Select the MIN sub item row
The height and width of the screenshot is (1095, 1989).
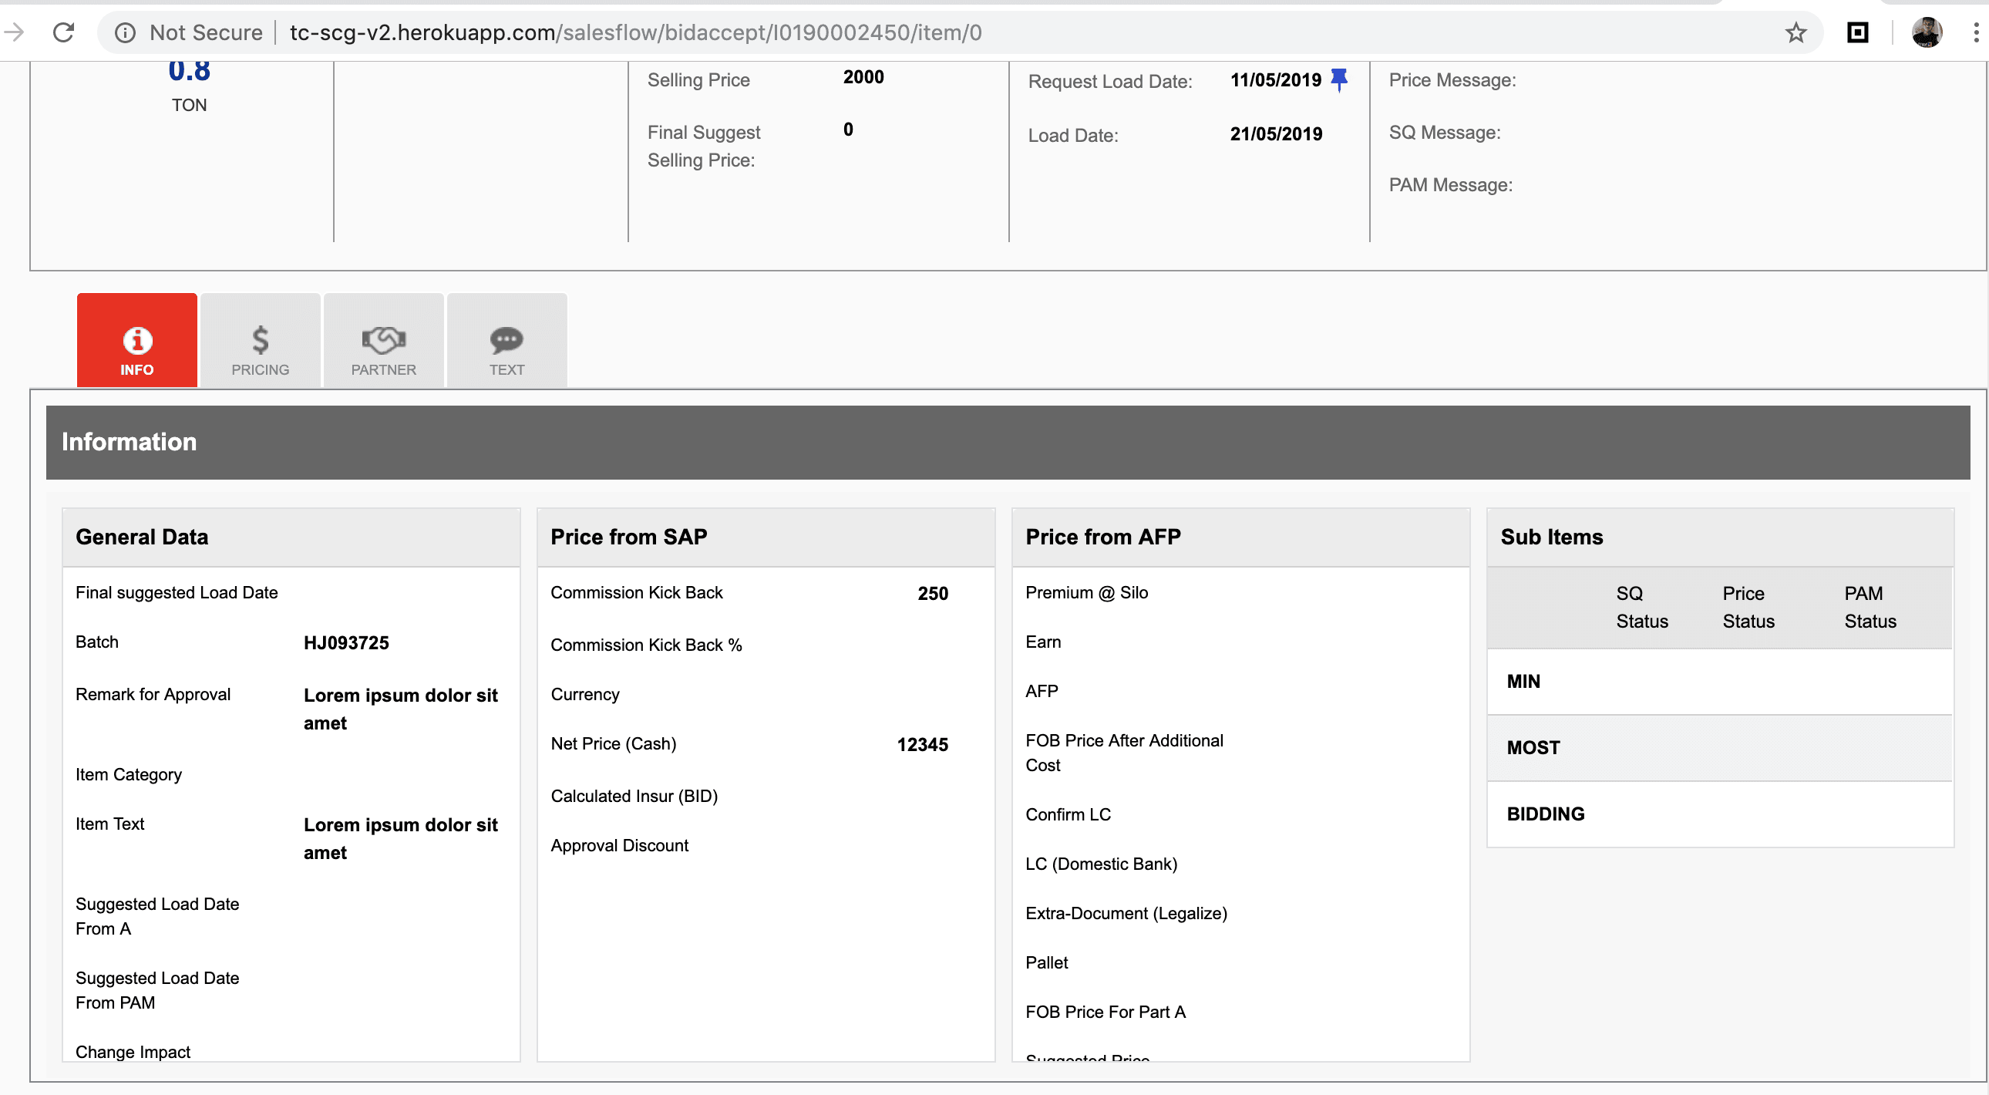point(1719,681)
